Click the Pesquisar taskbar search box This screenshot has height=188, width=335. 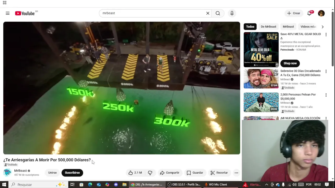39,185
